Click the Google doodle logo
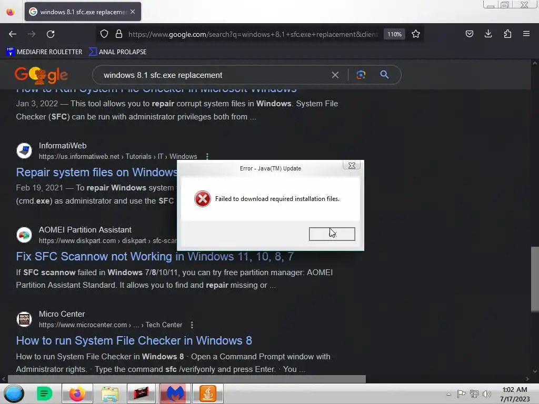The width and height of the screenshot is (539, 404). tap(41, 75)
